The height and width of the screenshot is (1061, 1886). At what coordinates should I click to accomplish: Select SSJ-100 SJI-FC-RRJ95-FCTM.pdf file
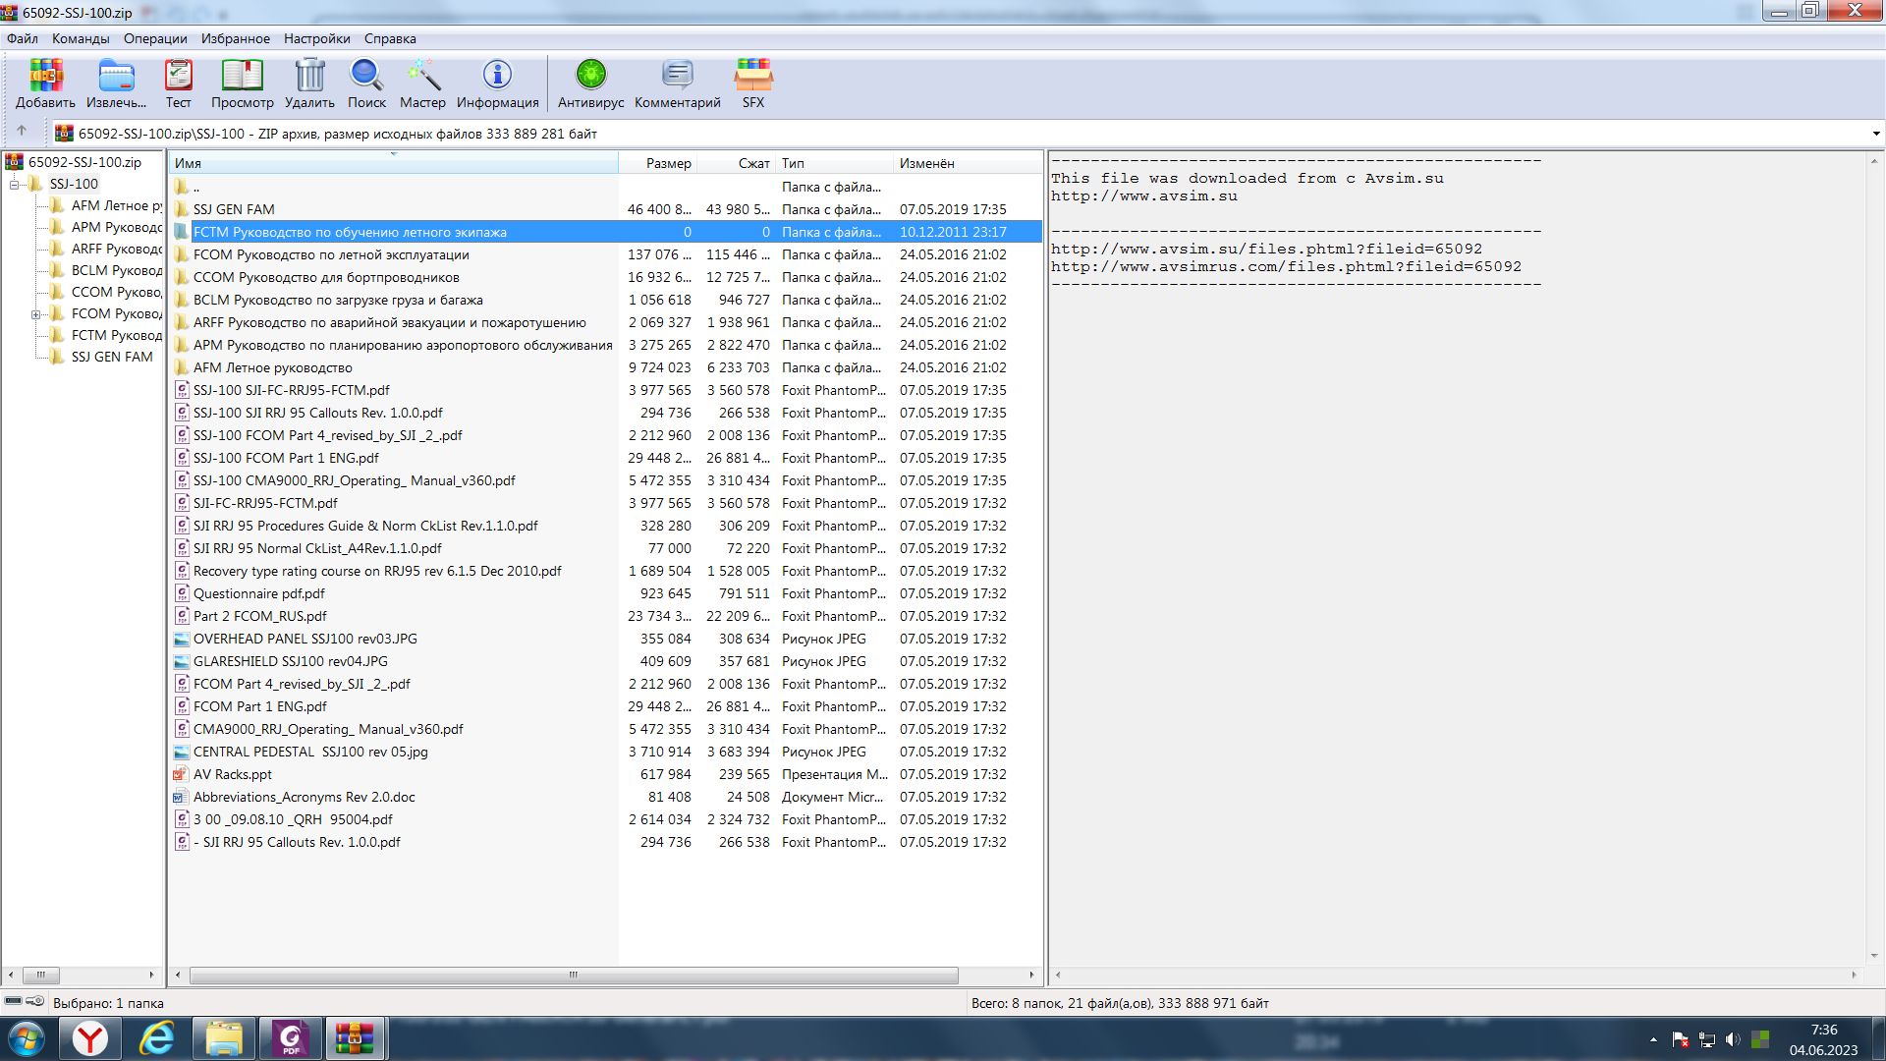(x=606, y=390)
